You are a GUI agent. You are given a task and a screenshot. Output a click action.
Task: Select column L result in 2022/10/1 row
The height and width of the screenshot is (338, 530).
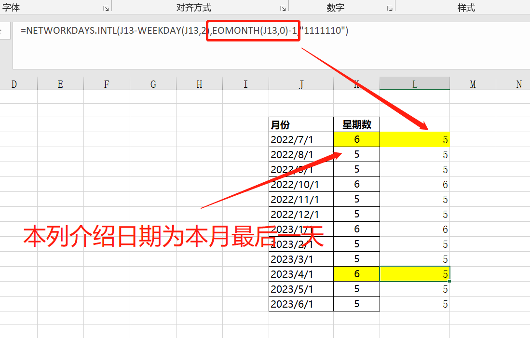(x=415, y=184)
